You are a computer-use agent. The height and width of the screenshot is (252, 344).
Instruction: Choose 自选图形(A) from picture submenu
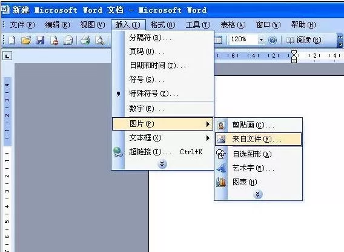point(258,154)
